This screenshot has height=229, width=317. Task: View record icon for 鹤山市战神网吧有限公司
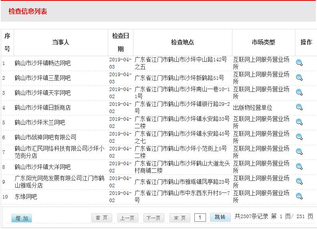tap(299, 137)
